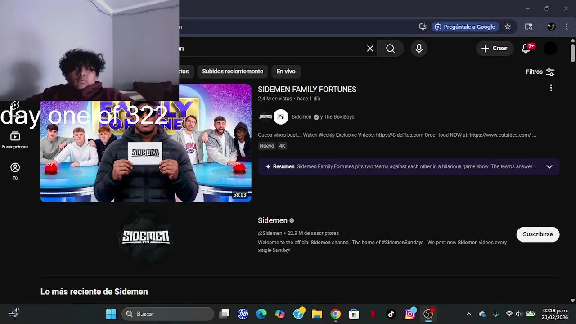This screenshot has height=324, width=576.
Task: Click the page vertical scrollbar
Action: pyautogui.click(x=572, y=53)
